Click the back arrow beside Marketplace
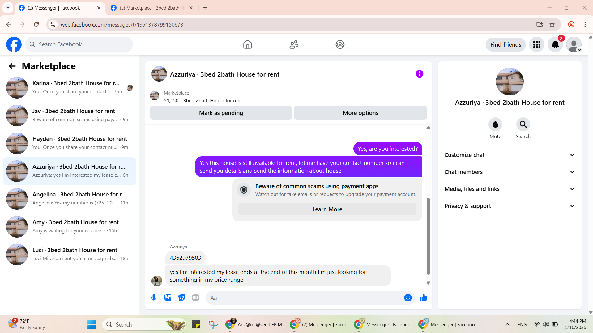Image resolution: width=593 pixels, height=333 pixels. 12,66
